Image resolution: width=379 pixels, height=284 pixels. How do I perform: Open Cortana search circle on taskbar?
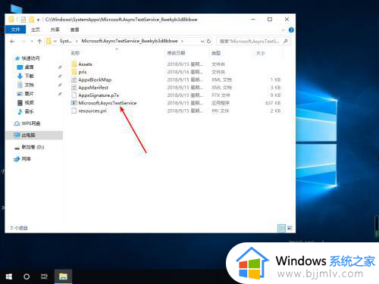(27, 276)
